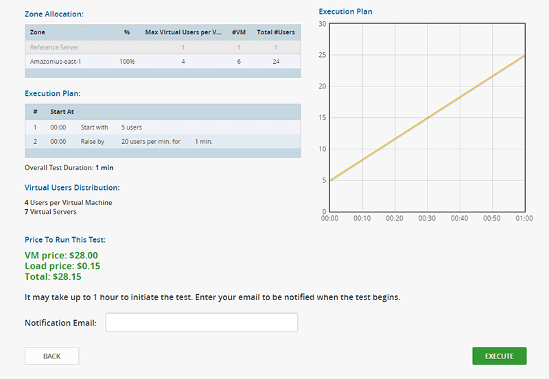This screenshot has width=549, height=379.
Task: Click the EXECUTE button
Action: pos(499,356)
